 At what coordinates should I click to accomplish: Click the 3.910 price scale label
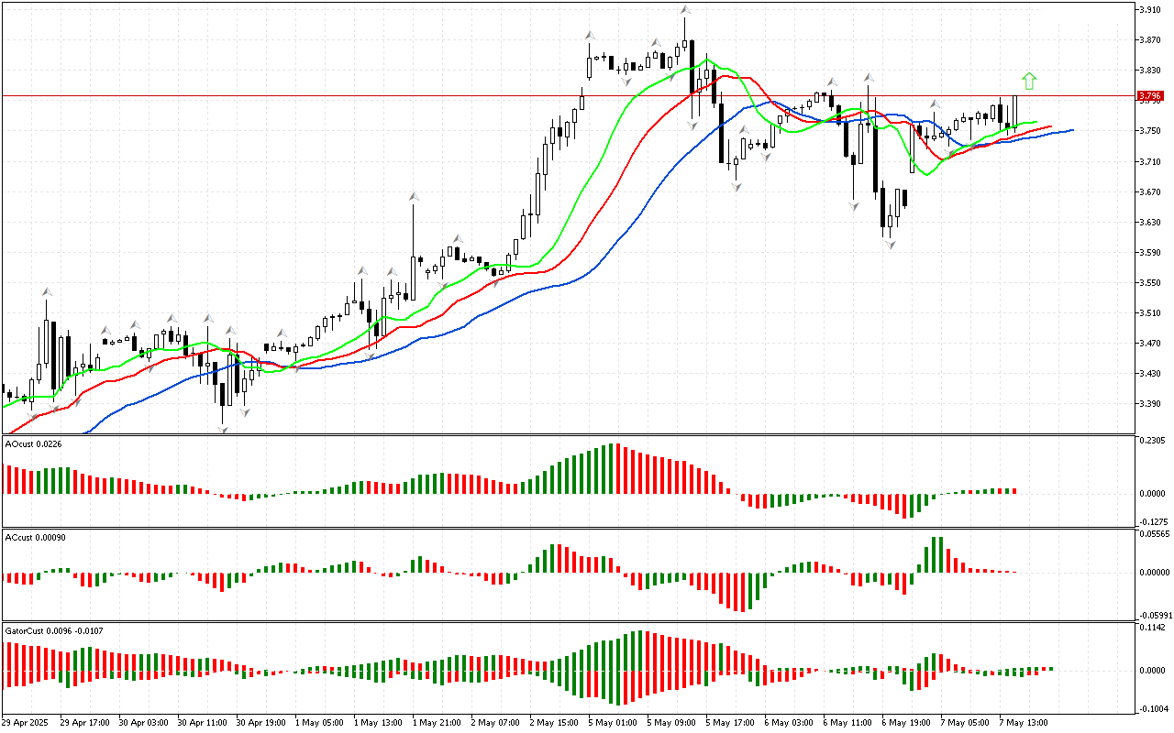click(1149, 10)
